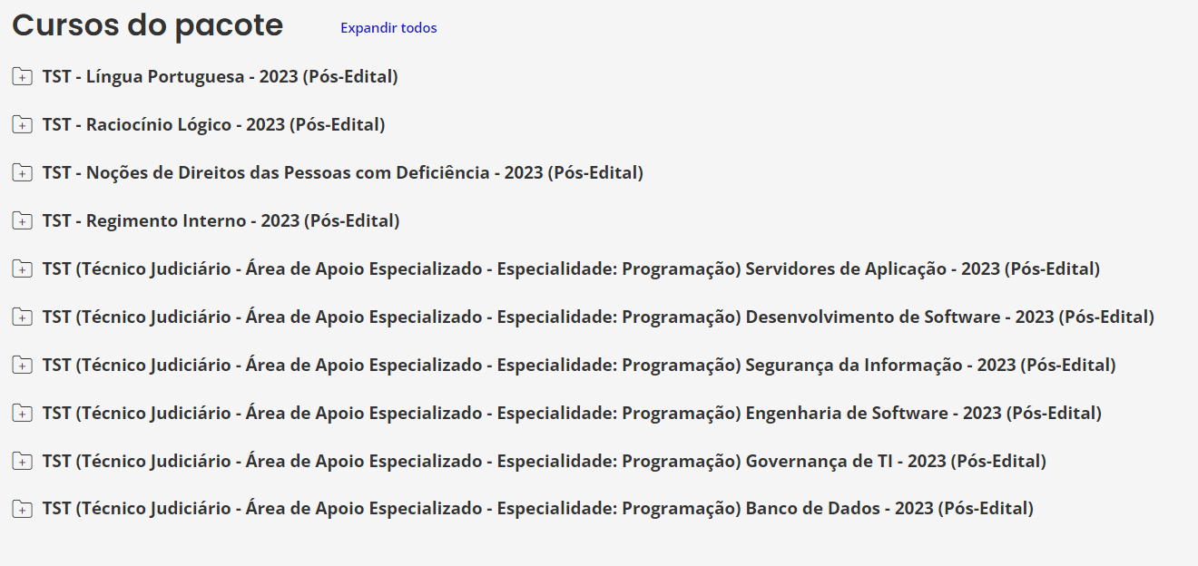The width and height of the screenshot is (1198, 566).
Task: Select the Banco de Dados course title
Action: [x=537, y=510]
